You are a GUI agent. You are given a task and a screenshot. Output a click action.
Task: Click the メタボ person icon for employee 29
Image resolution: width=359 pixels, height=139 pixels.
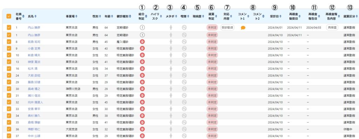[171, 82]
